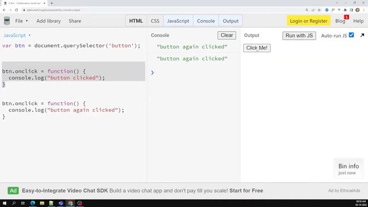Screen dimensions: 368x207
Task: Expand the JavaScript language dropdown
Action: tap(17, 35)
